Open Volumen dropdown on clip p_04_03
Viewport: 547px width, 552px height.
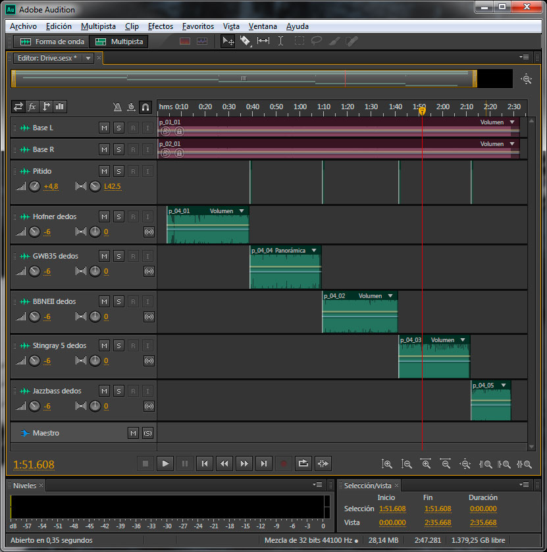coord(463,339)
